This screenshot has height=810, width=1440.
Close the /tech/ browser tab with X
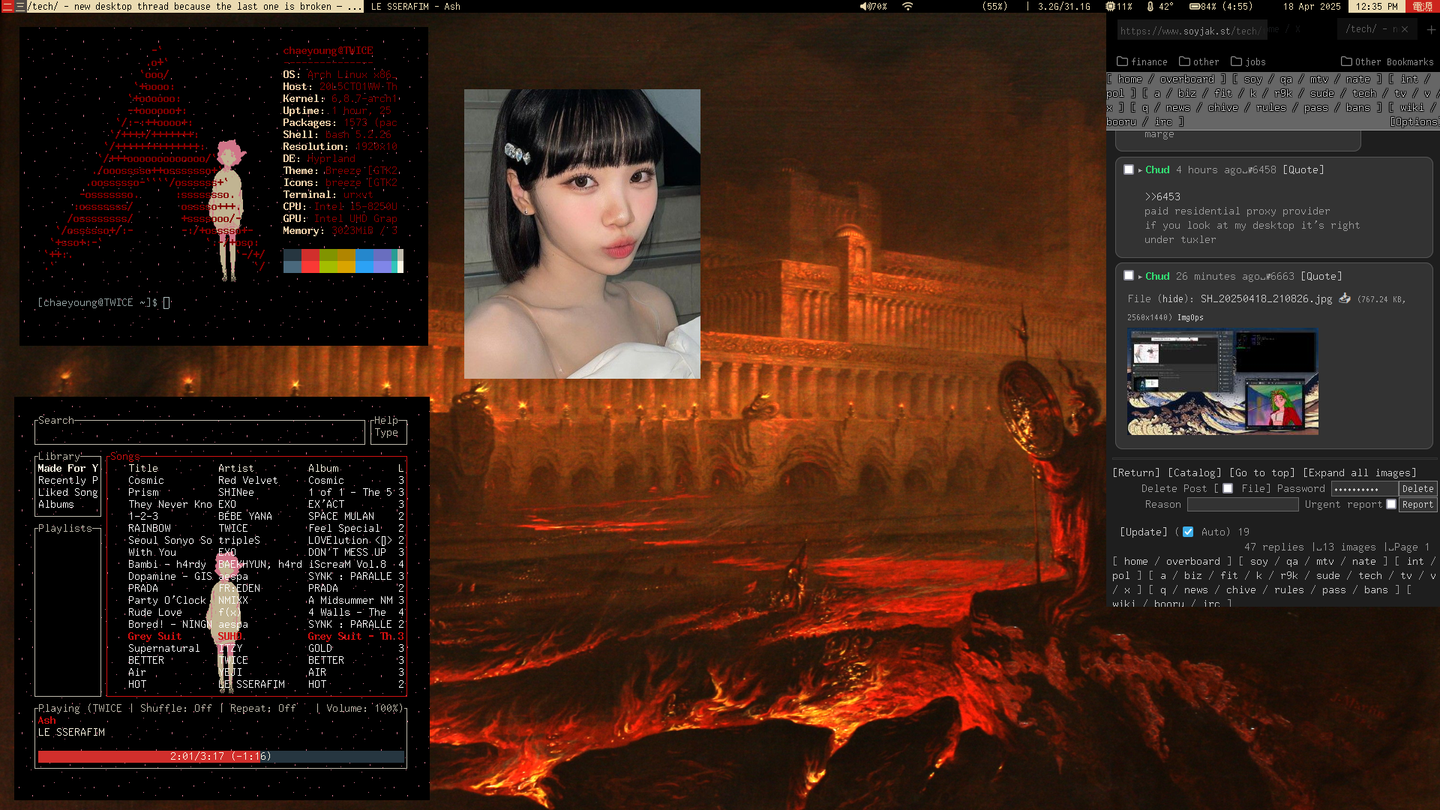point(1405,29)
